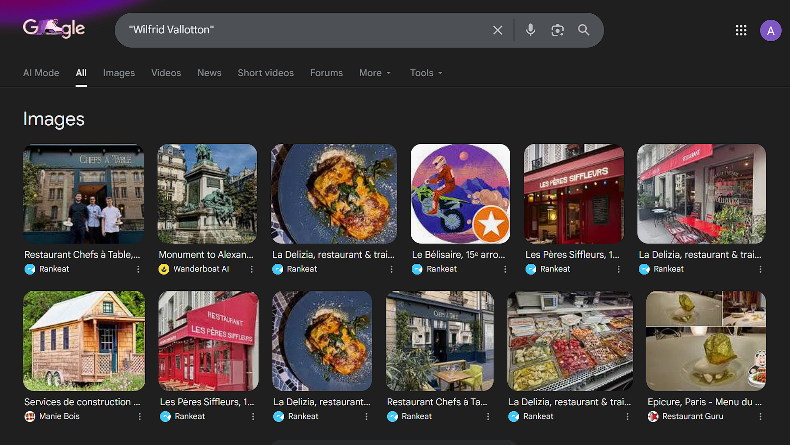Click inside the search query field
Screen dimensions: 790x445
coord(304,30)
